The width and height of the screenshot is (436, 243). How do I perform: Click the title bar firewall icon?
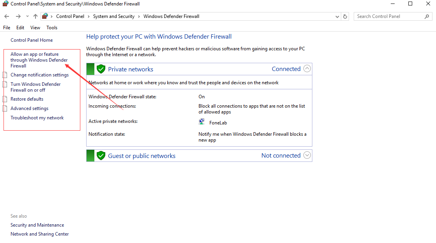point(5,4)
